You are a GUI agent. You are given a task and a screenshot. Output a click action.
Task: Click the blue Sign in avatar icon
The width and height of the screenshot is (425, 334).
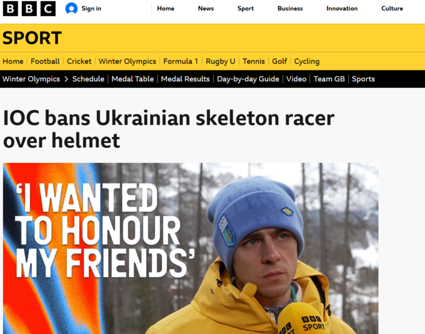pos(71,9)
